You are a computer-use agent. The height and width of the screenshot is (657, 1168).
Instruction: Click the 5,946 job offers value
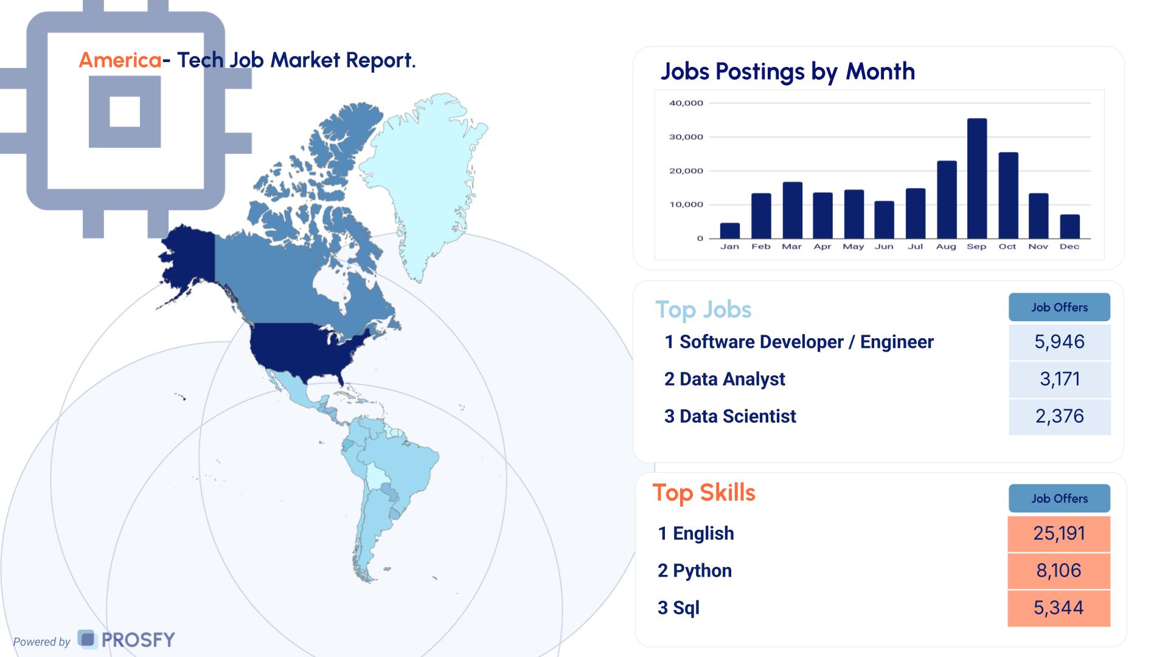click(x=1059, y=342)
